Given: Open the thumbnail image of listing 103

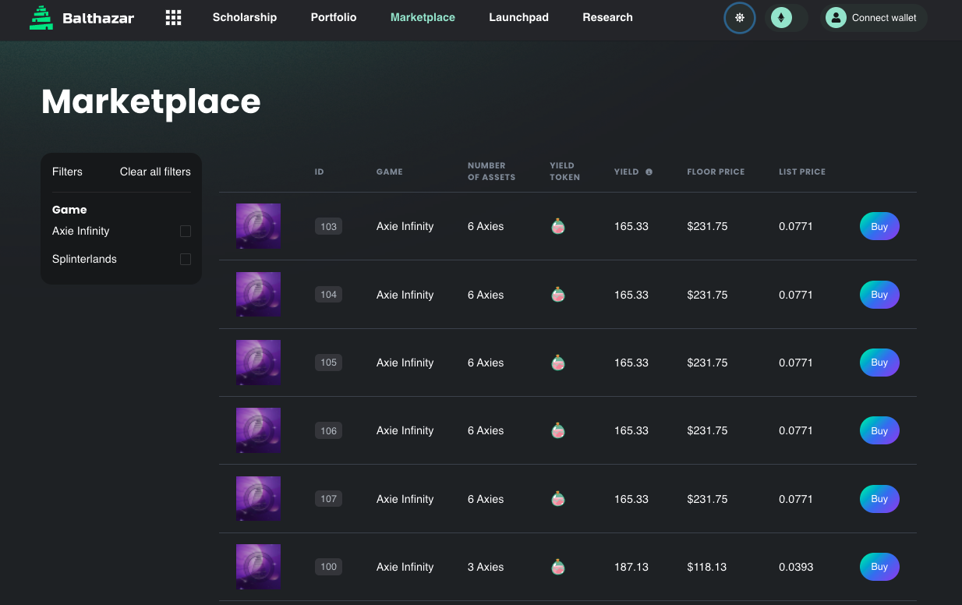Looking at the screenshot, I should click(x=258, y=226).
